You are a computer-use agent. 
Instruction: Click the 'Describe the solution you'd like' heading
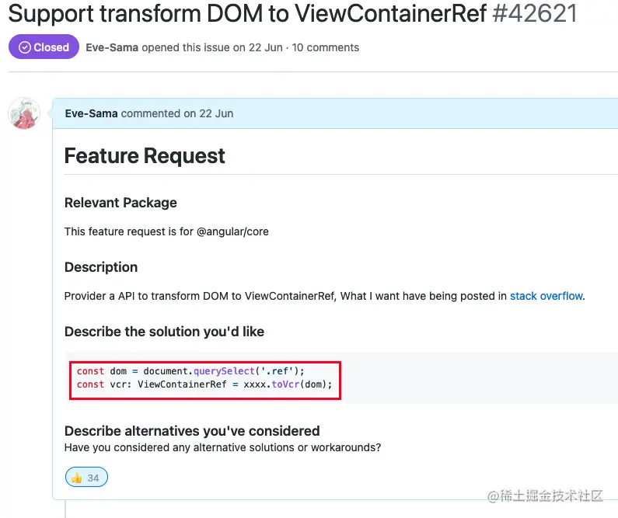point(164,332)
